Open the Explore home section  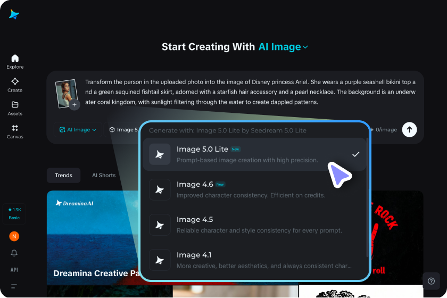15,62
